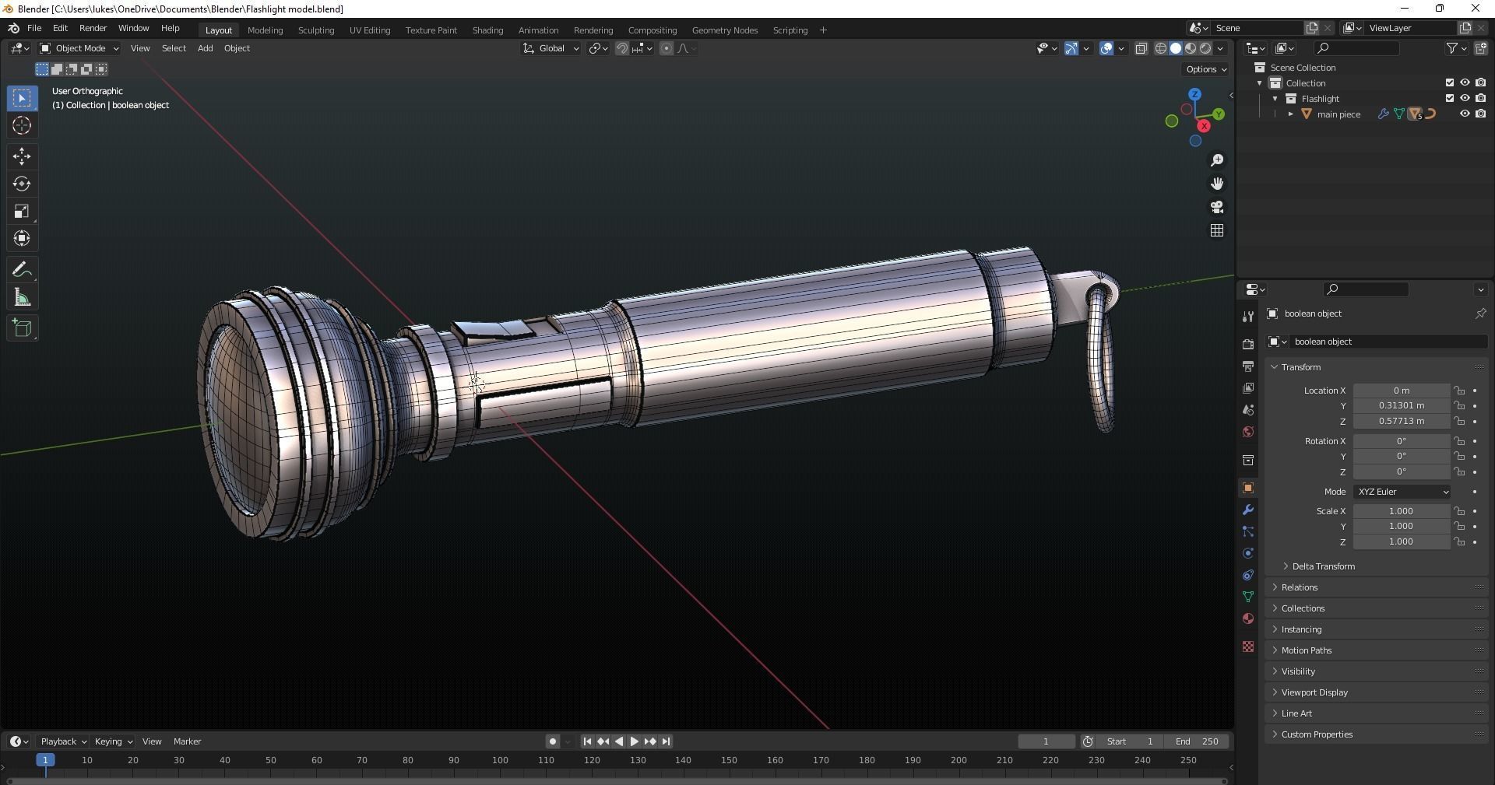The height and width of the screenshot is (785, 1495).
Task: Switch to rendered viewport shading
Action: [x=1205, y=48]
